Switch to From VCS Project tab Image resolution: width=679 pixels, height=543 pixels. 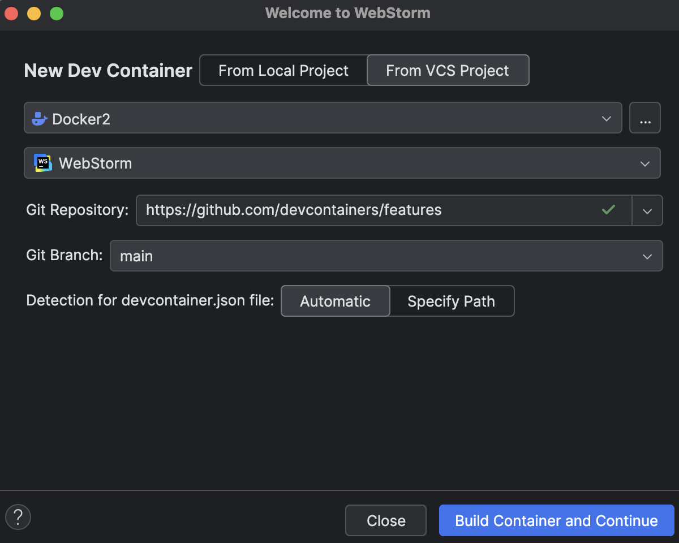(x=448, y=70)
